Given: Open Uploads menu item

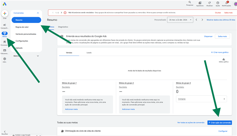Looking at the screenshot, I should [19, 48].
